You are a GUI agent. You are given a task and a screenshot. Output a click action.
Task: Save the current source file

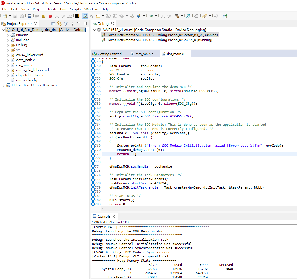(x=16, y=16)
